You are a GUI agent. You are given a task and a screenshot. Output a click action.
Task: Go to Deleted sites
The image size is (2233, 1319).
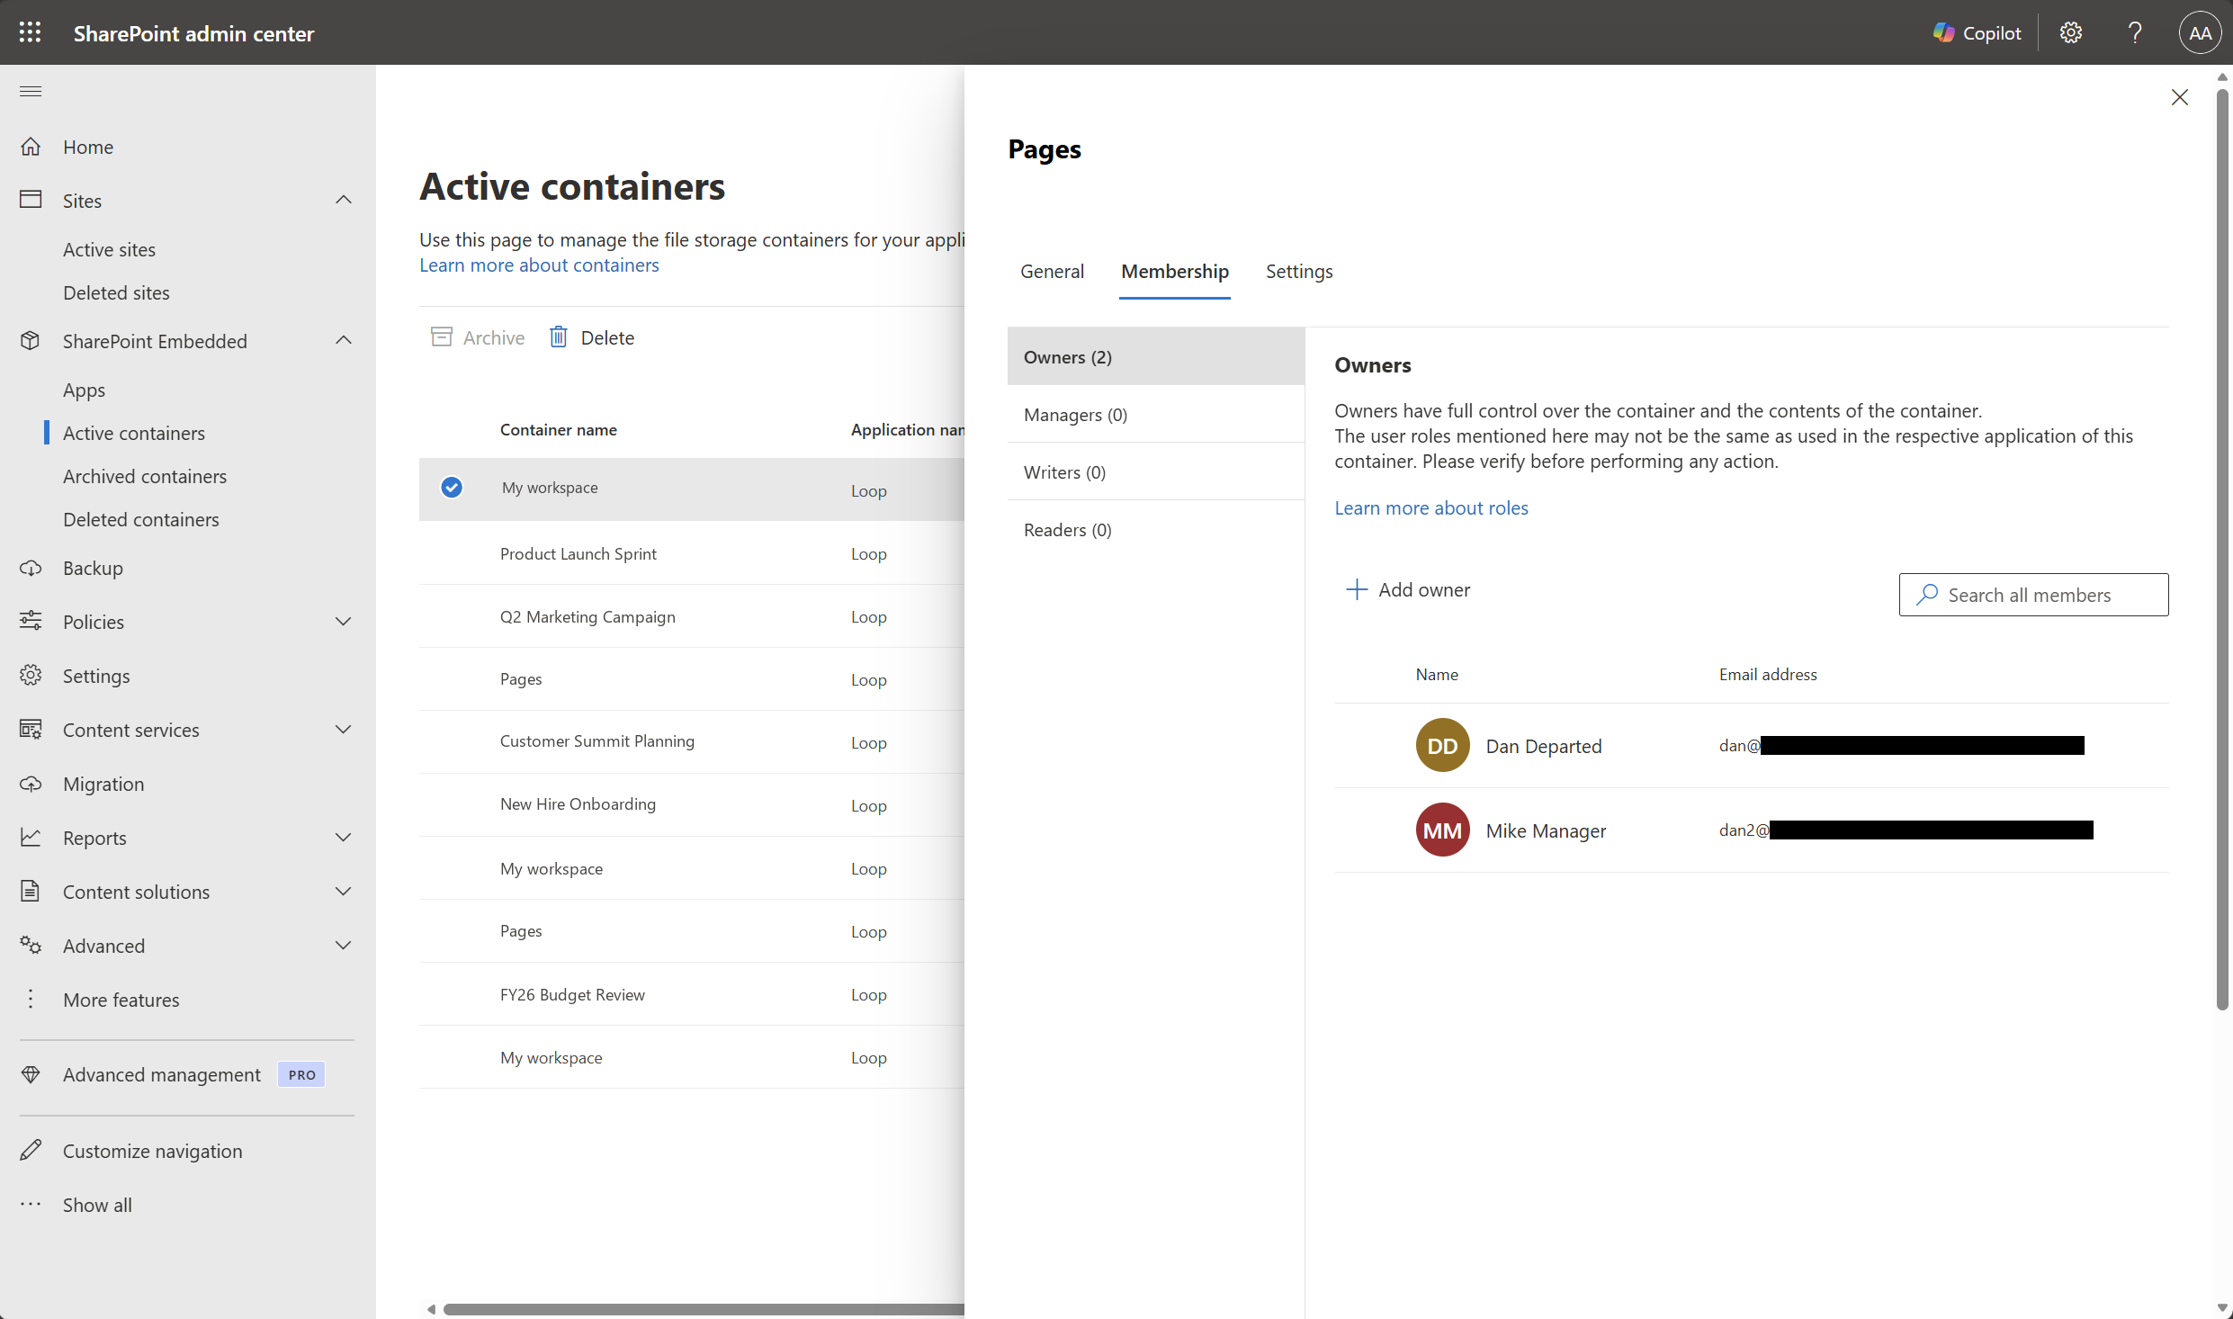pos(116,292)
